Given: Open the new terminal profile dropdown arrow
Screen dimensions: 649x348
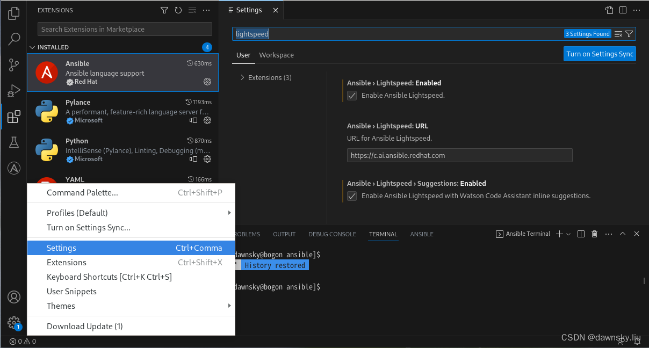Looking at the screenshot, I should pyautogui.click(x=568, y=234).
